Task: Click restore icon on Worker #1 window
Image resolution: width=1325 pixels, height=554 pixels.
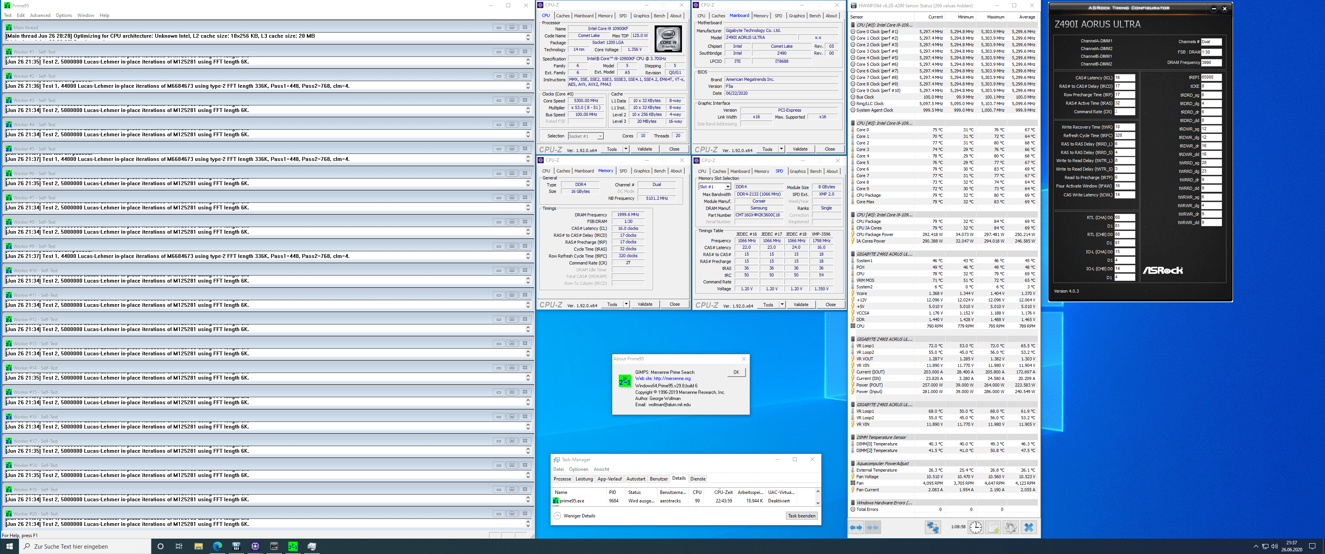Action: (512, 52)
